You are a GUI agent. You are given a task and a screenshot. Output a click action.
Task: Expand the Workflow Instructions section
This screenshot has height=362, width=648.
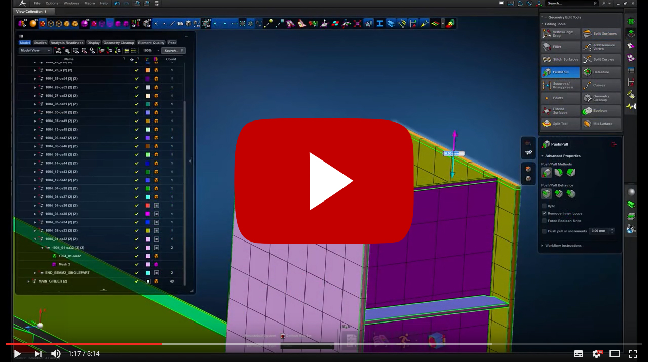543,246
